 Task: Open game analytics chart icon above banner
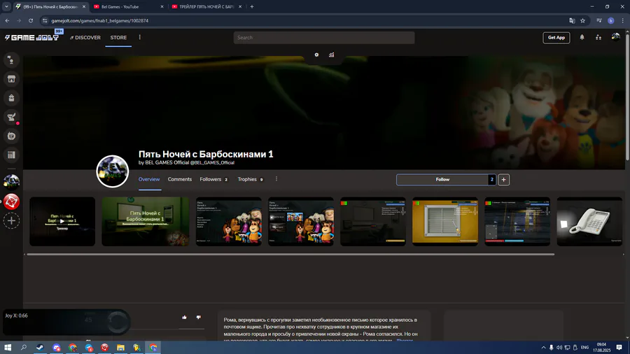[x=332, y=55]
